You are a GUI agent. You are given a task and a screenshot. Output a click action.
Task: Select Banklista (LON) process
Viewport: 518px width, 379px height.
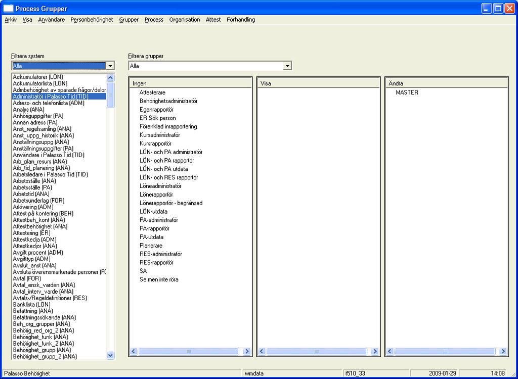click(x=32, y=304)
